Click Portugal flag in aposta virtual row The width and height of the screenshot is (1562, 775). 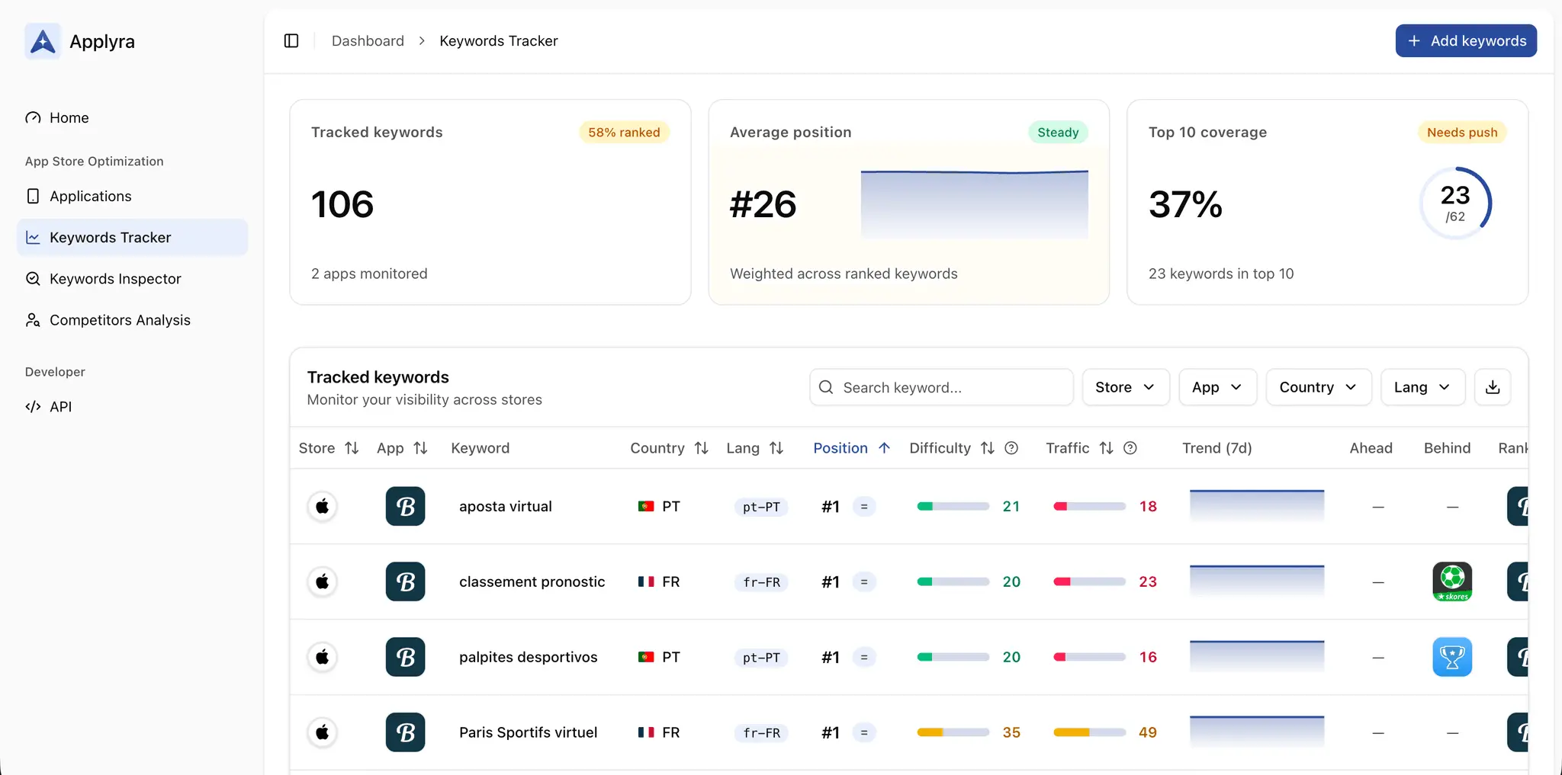click(646, 507)
